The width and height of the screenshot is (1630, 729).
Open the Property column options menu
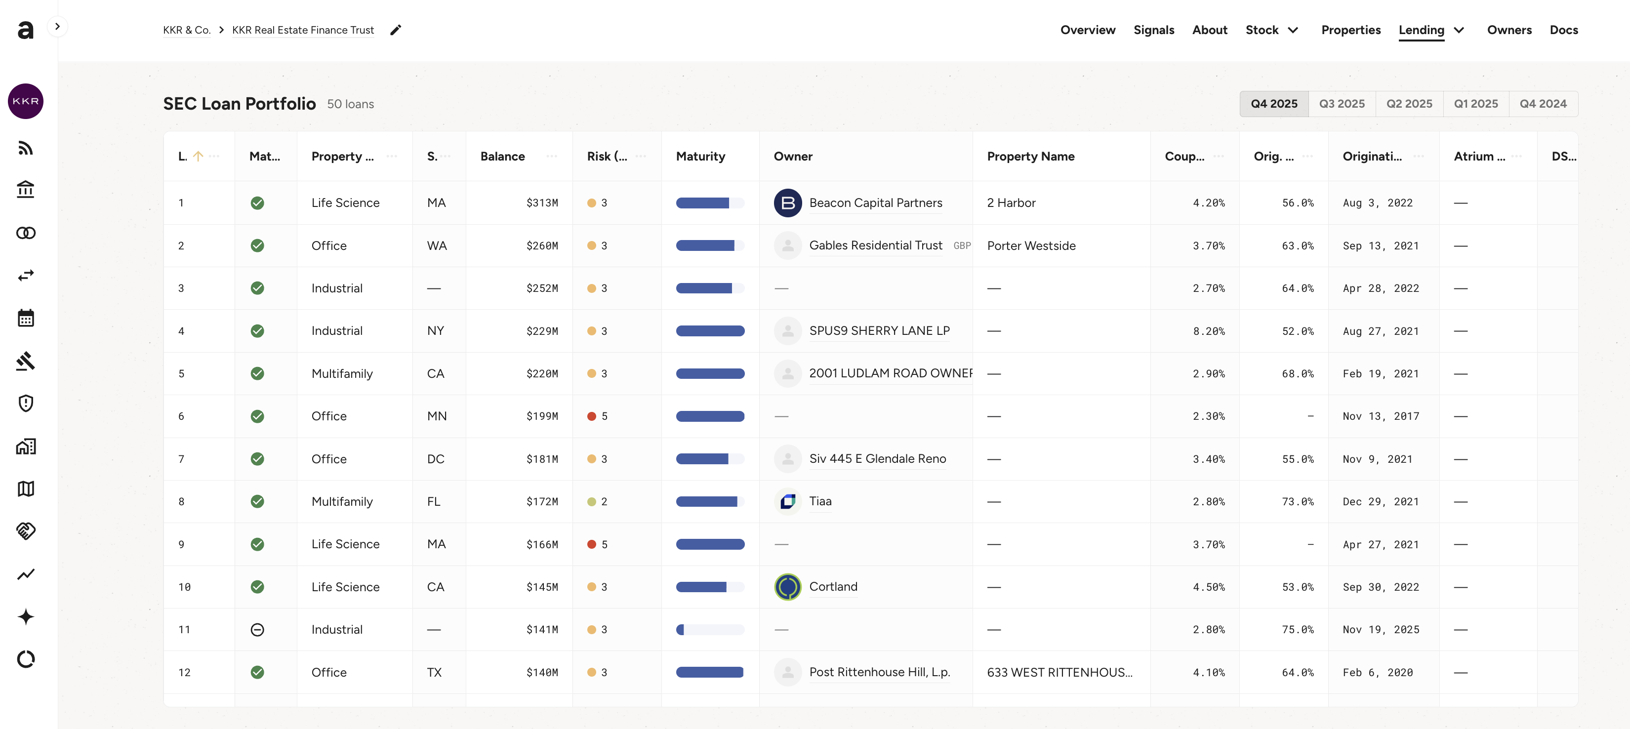tap(392, 156)
